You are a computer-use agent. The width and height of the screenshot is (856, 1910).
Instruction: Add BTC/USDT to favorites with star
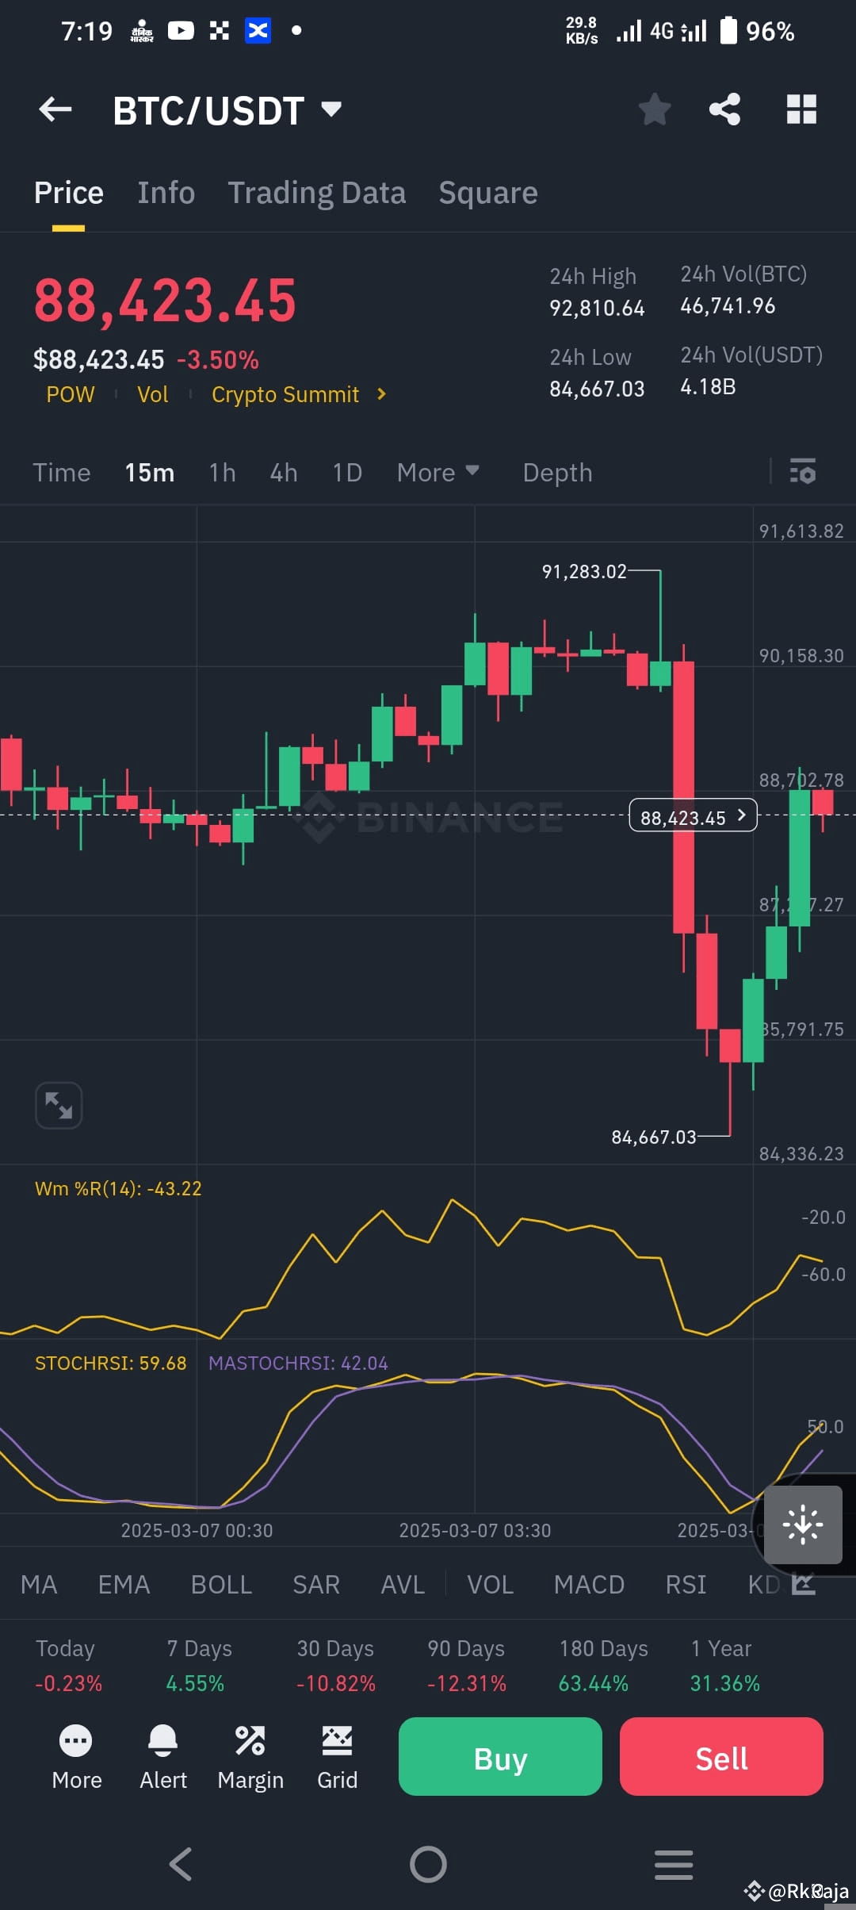pyautogui.click(x=655, y=109)
